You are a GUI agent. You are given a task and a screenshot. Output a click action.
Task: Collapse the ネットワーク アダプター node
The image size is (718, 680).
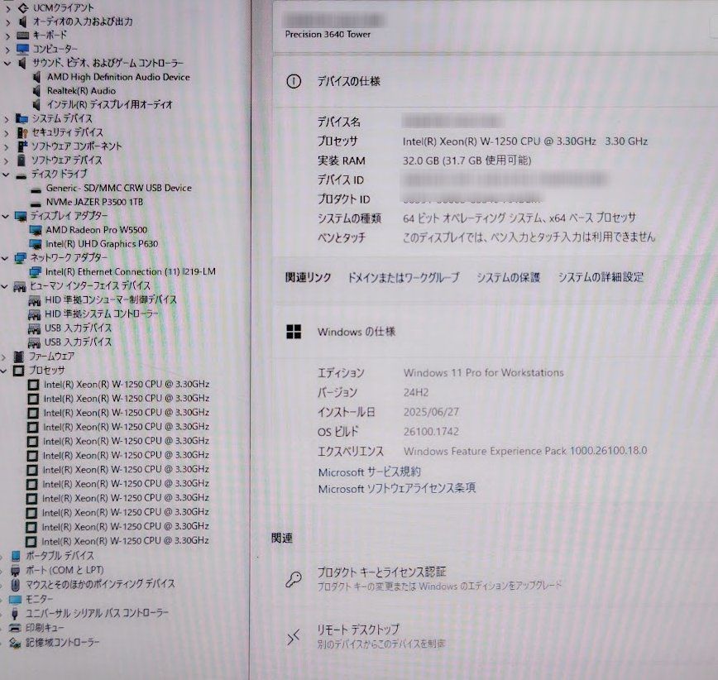pos(5,258)
